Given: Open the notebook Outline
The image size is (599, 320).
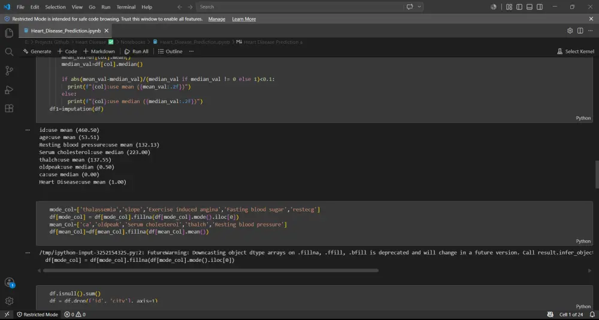Looking at the screenshot, I should tap(170, 51).
